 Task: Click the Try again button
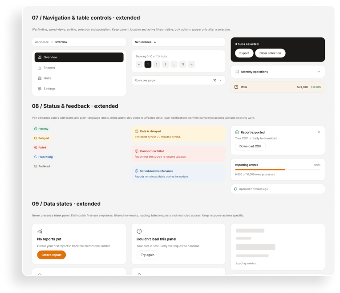point(148,255)
